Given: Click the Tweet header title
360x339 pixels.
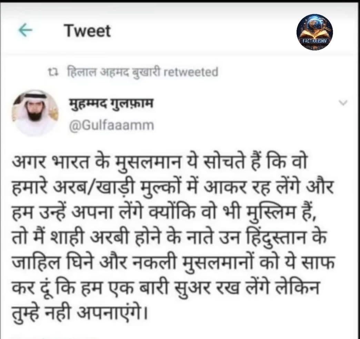Looking at the screenshot, I should tap(88, 31).
